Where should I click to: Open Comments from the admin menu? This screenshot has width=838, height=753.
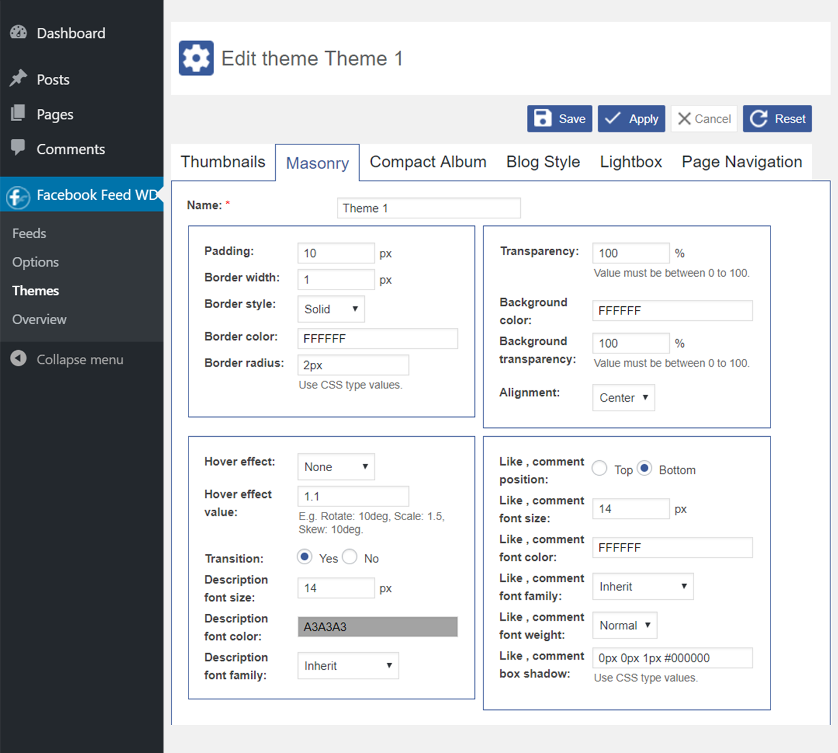(71, 149)
